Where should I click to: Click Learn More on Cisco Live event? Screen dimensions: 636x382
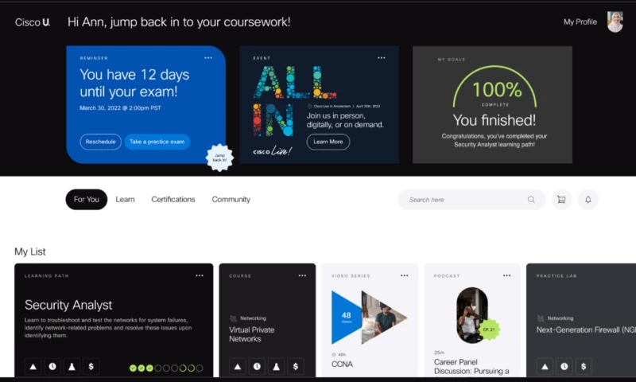pyautogui.click(x=328, y=142)
